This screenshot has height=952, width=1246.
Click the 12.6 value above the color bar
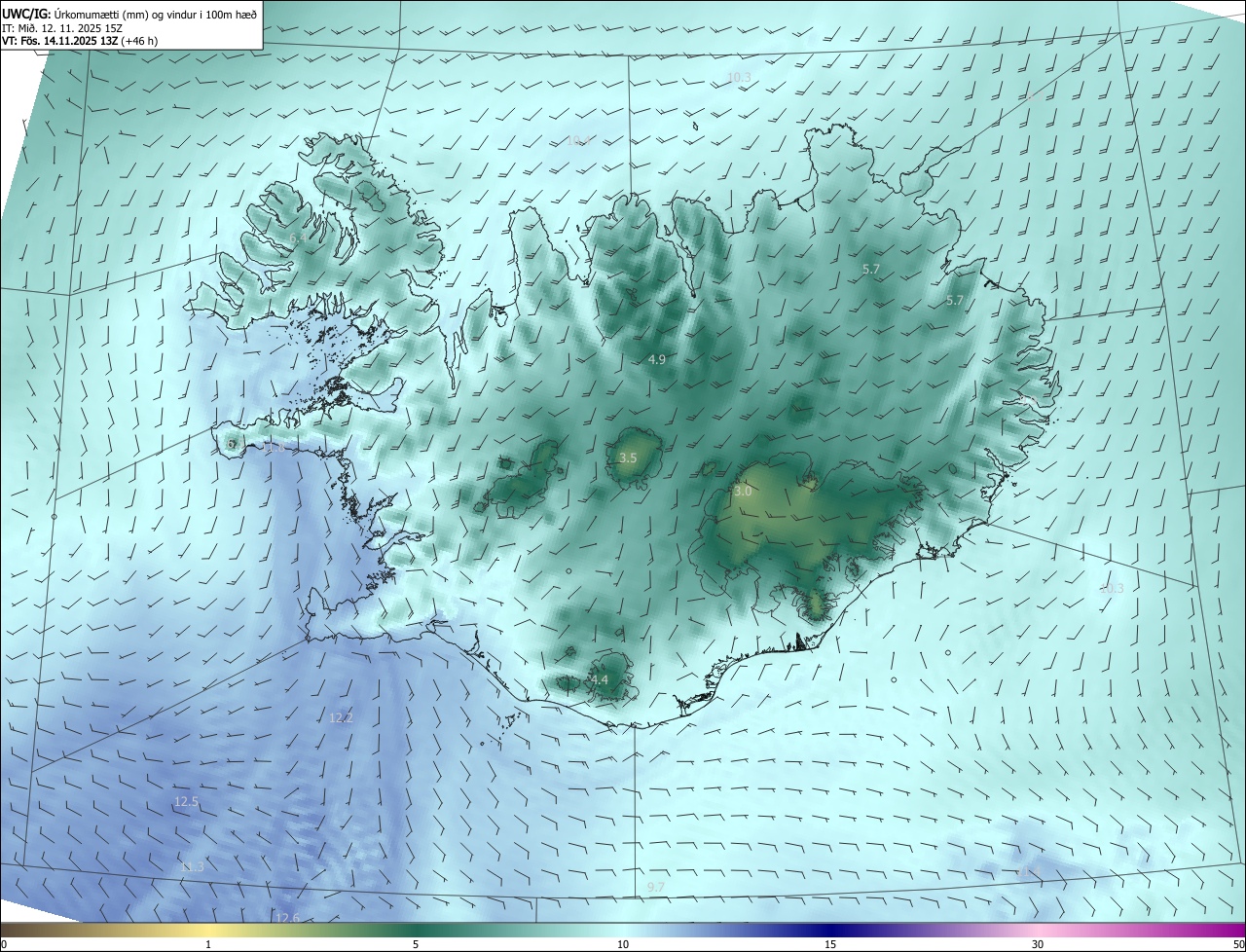click(287, 918)
